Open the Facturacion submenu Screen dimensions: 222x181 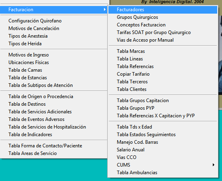tap(54, 10)
